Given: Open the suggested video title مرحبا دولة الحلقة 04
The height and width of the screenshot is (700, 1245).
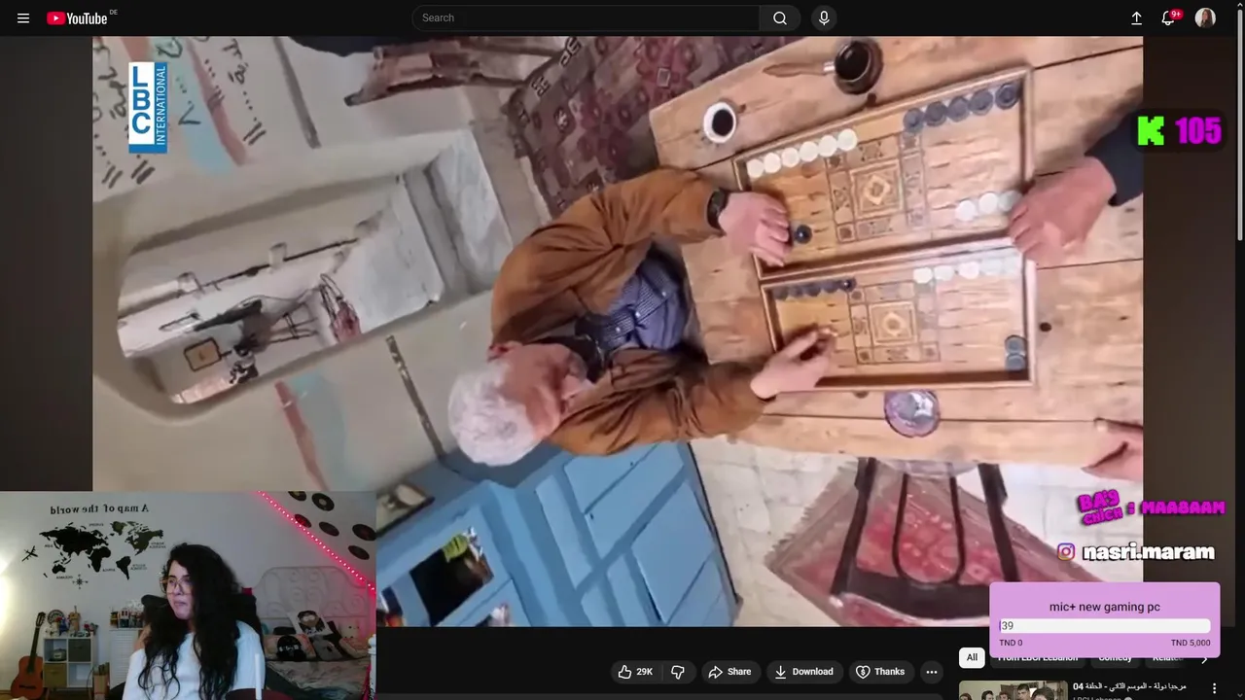Looking at the screenshot, I should click(x=1129, y=686).
